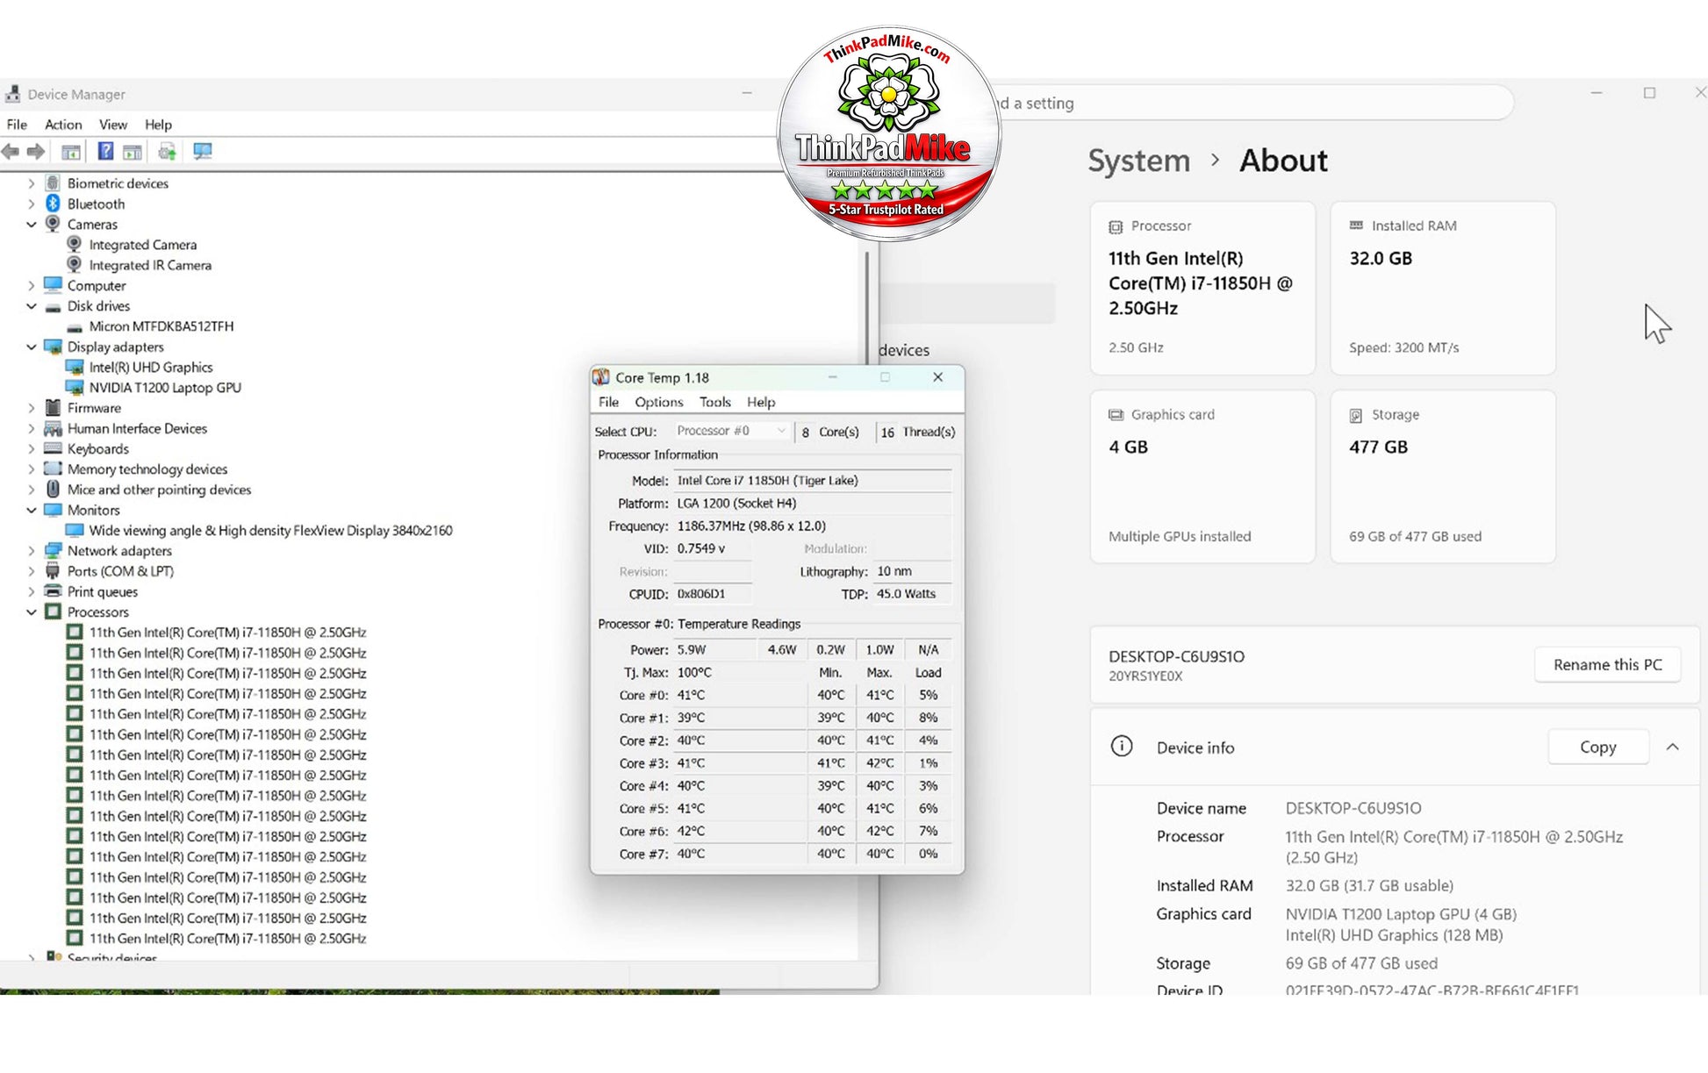Open Help via the blue question mark icon
1708x1073 pixels.
point(105,152)
